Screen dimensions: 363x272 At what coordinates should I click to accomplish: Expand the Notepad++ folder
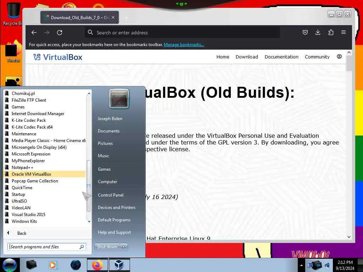(x=45, y=168)
